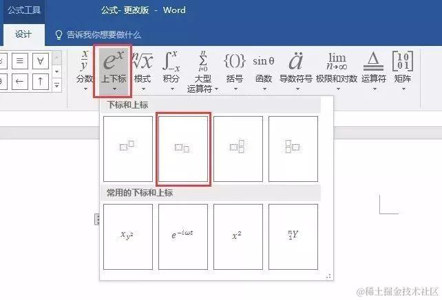Click the symbols gallery up scroll arrow
The width and height of the screenshot is (442, 300).
pos(56,58)
